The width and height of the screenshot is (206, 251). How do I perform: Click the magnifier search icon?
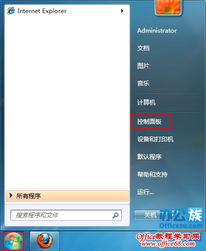[115, 215]
